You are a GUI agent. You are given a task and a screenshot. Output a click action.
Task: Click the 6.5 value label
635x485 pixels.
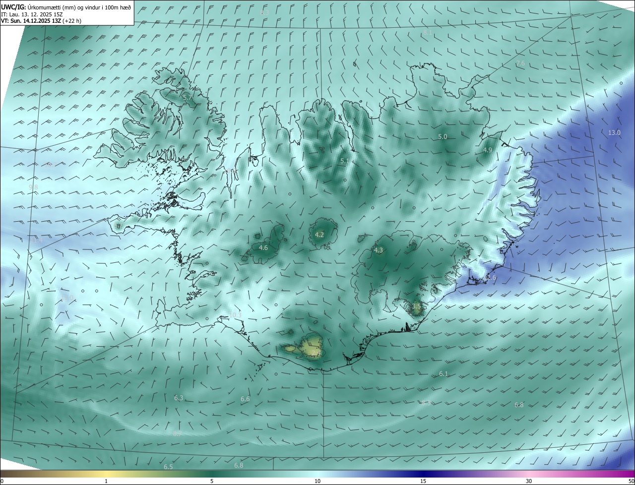coord(168,467)
